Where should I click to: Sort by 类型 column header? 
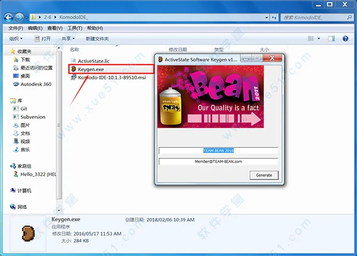point(218,49)
